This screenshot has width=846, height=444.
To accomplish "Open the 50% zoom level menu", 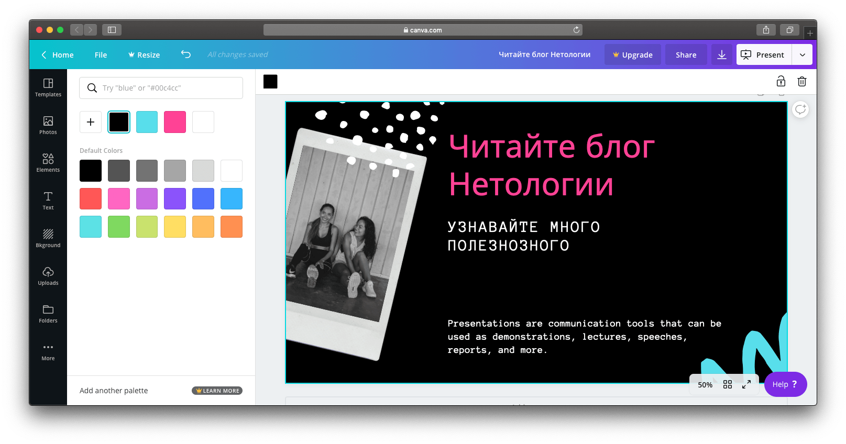I will [705, 385].
